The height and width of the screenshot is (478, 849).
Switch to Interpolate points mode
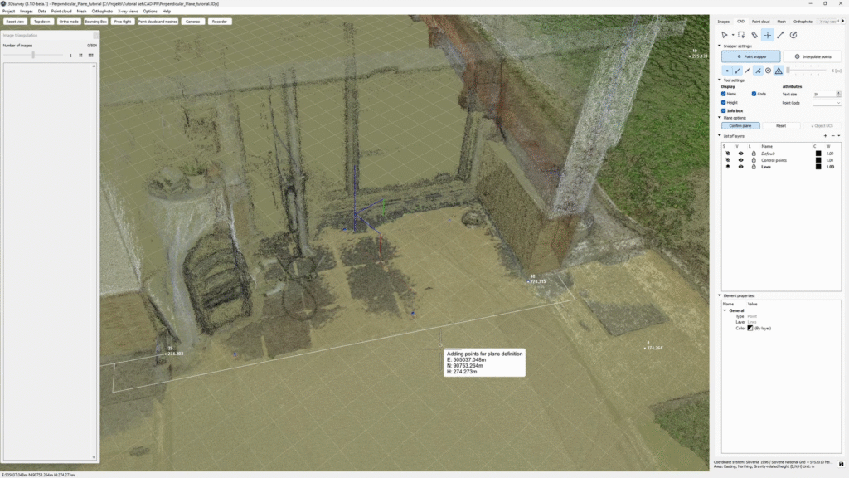click(x=813, y=56)
